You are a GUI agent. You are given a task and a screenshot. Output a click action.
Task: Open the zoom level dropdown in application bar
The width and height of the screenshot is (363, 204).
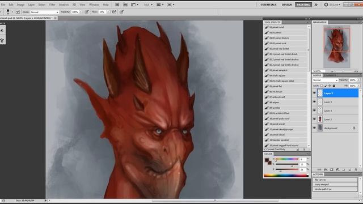148,5
